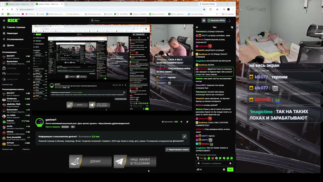The width and height of the screenshot is (323, 182).
Task: Open НАШ КАНАЛ В TELEGRAM banner
Action: [135, 161]
